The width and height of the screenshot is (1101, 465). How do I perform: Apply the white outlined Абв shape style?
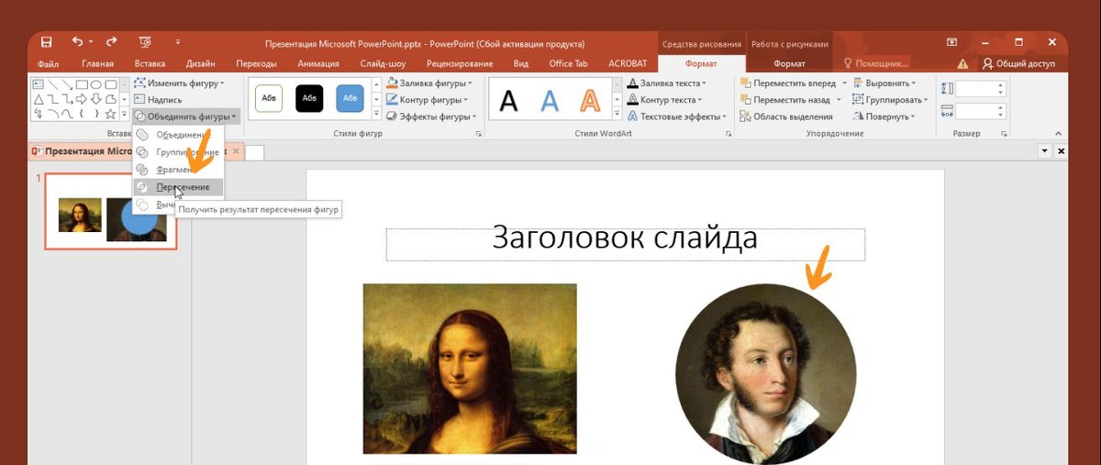click(x=269, y=97)
